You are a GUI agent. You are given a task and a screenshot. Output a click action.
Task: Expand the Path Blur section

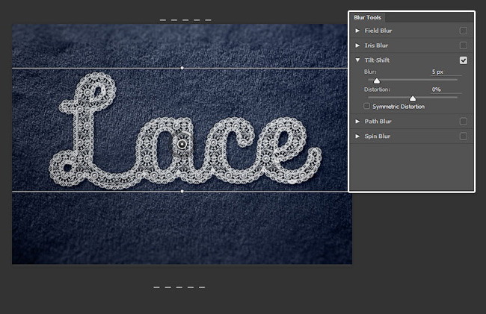(357, 122)
